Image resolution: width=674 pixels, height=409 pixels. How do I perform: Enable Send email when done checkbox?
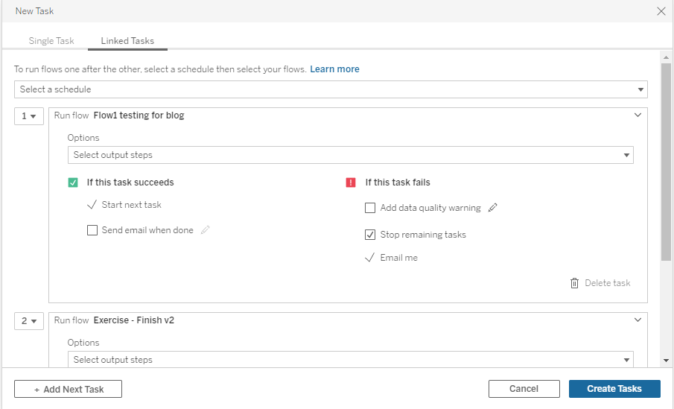(92, 230)
